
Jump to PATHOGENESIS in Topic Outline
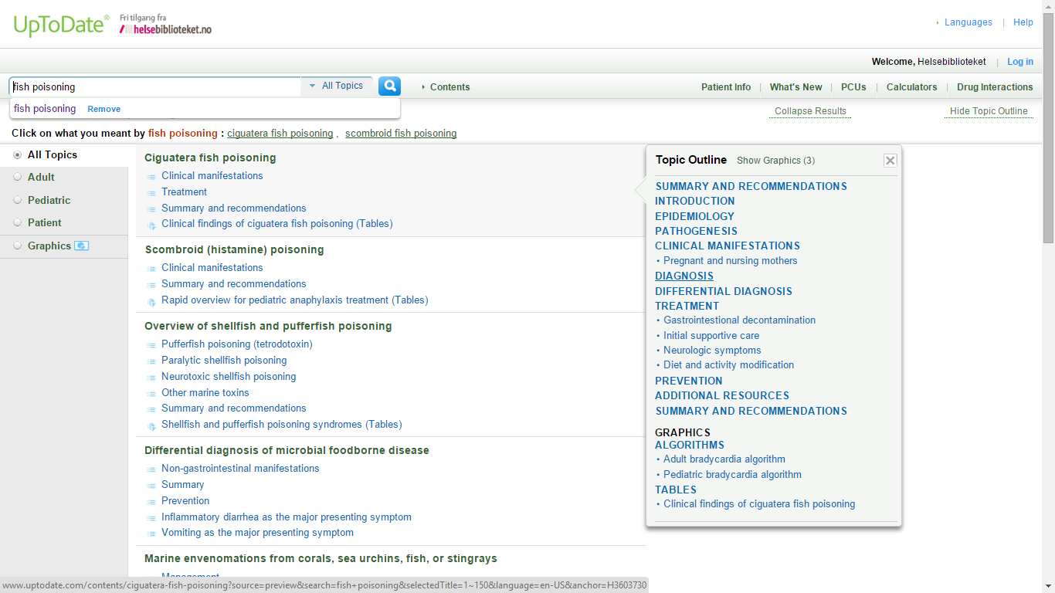click(x=696, y=231)
